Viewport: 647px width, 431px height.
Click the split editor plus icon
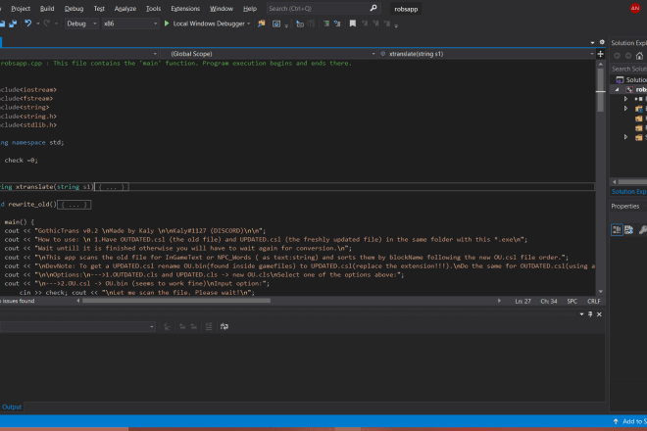tap(600, 54)
